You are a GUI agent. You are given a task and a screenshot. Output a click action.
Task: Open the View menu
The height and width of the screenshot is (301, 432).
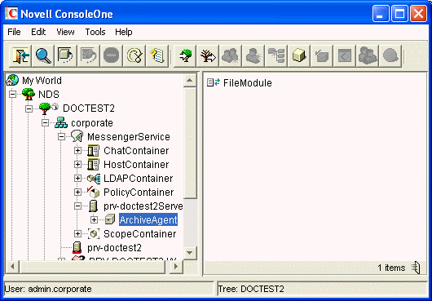click(65, 32)
